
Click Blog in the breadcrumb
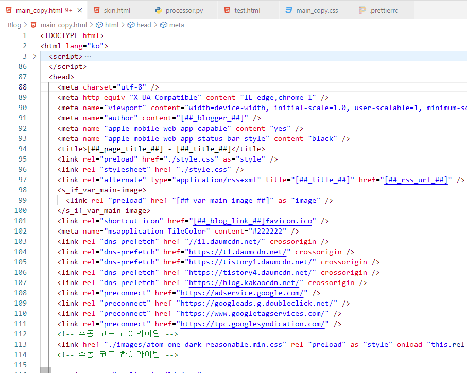pyautogui.click(x=14, y=25)
